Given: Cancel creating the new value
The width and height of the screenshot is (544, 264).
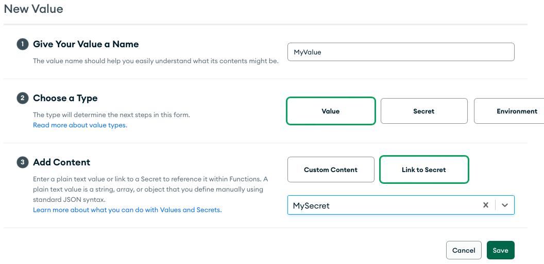Looking at the screenshot, I should click(x=464, y=250).
